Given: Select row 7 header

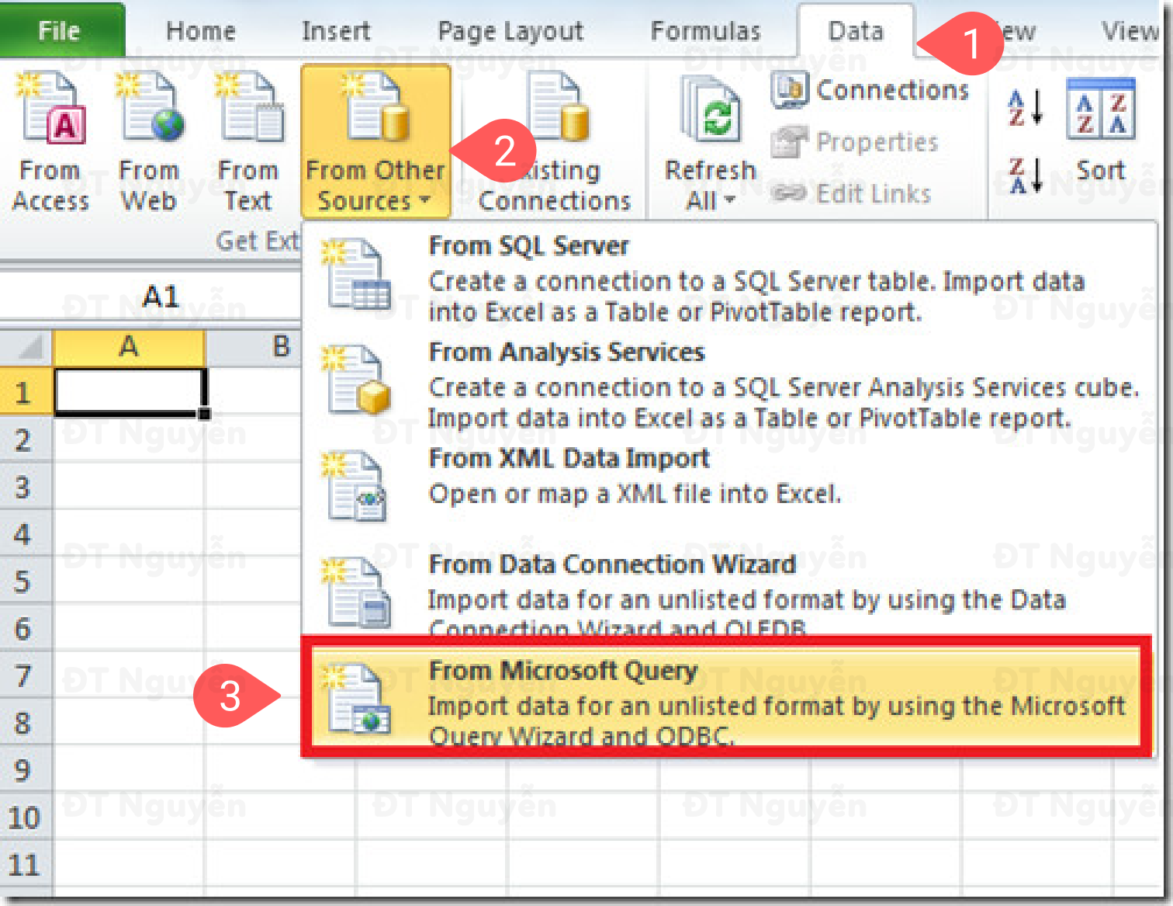Looking at the screenshot, I should coord(25,675).
